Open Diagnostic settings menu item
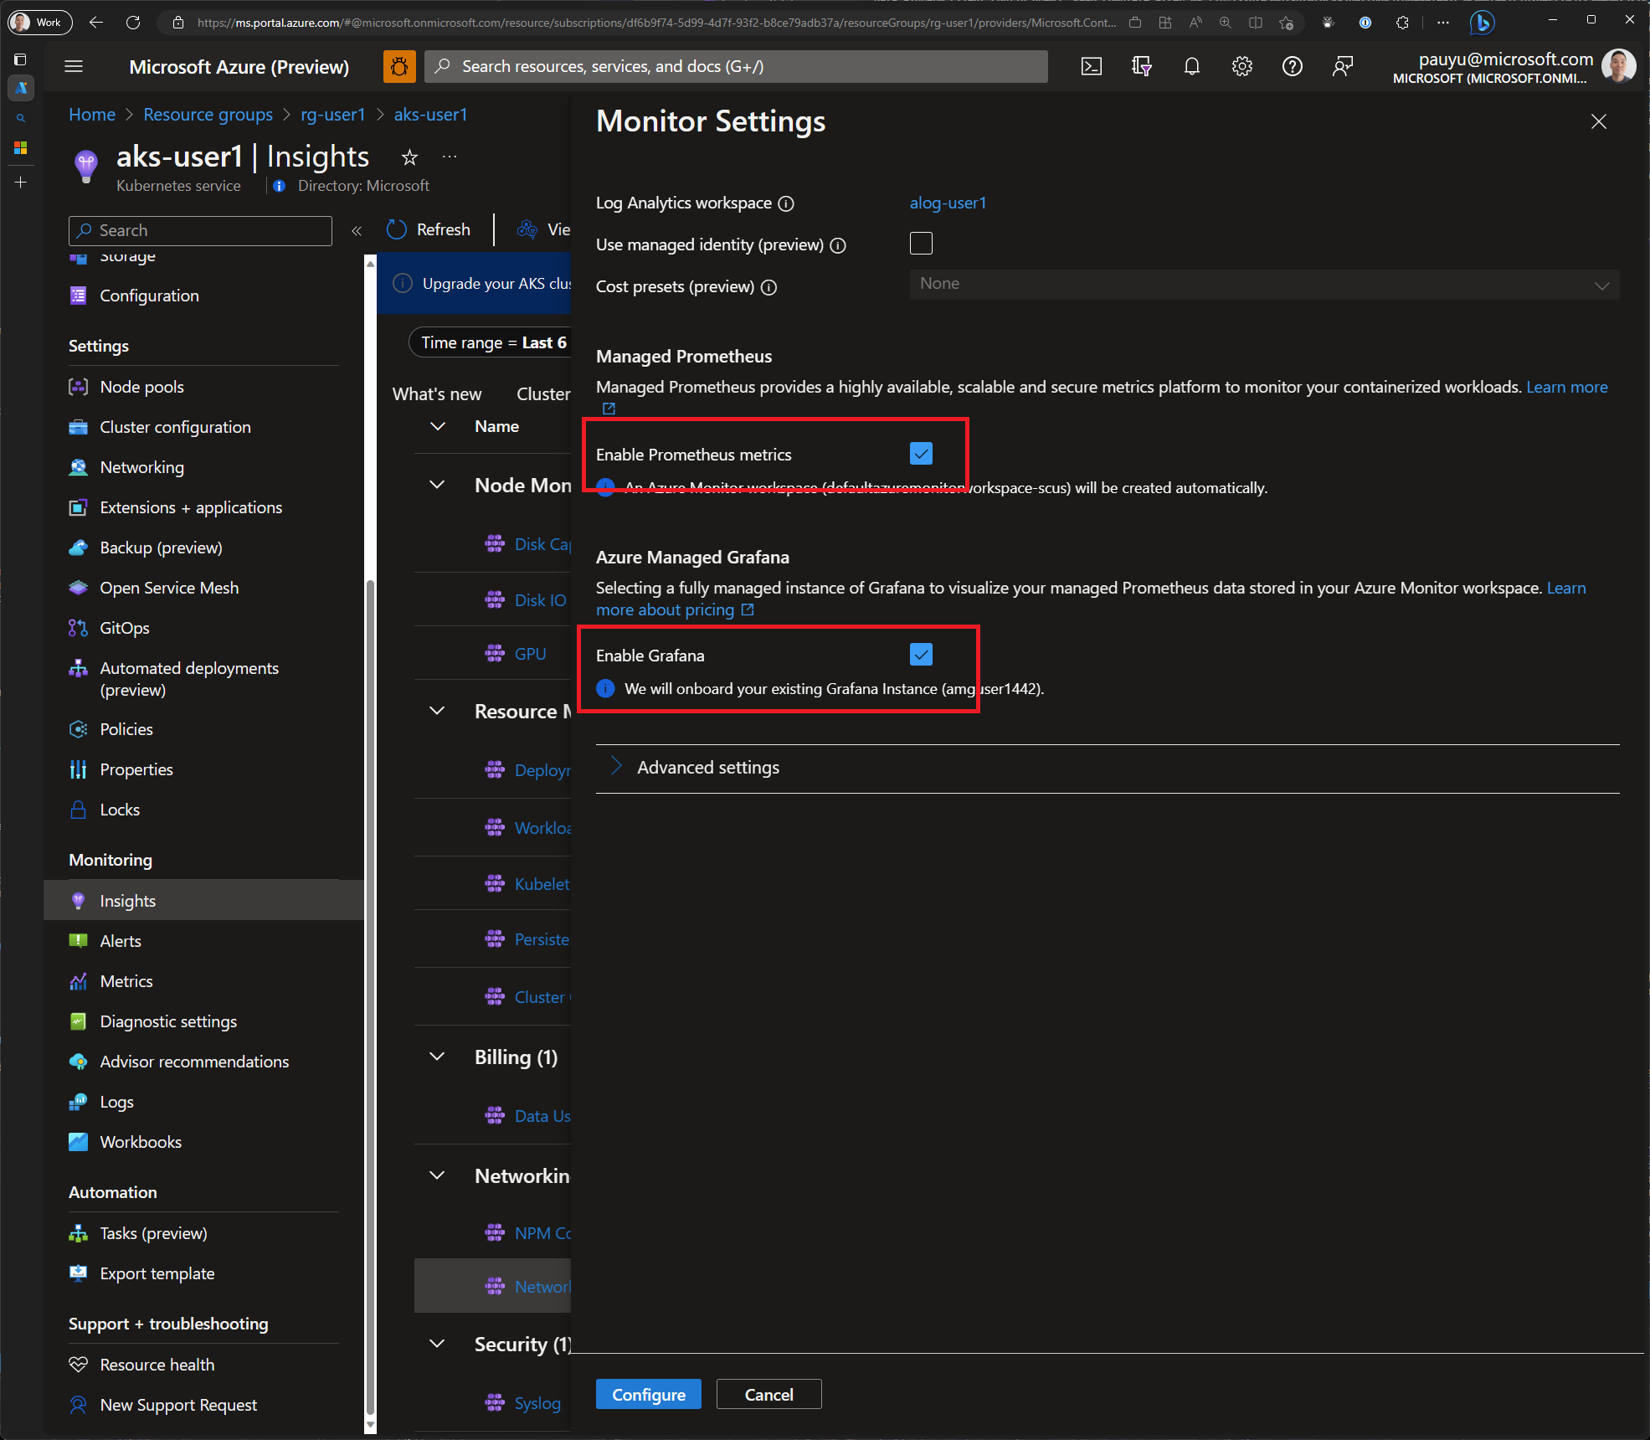 (x=168, y=1021)
